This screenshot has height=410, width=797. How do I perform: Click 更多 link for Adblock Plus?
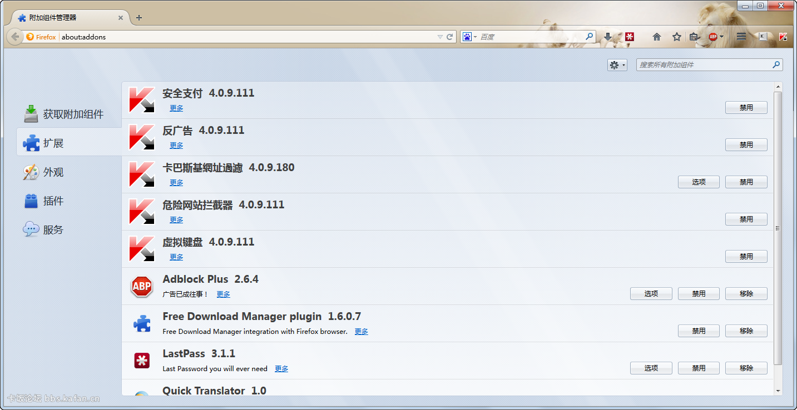click(223, 294)
